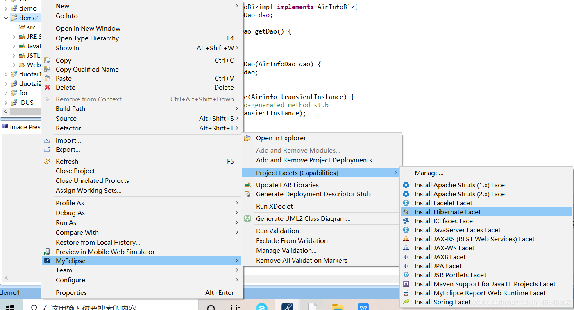Expand the IDUS project node

[6, 103]
